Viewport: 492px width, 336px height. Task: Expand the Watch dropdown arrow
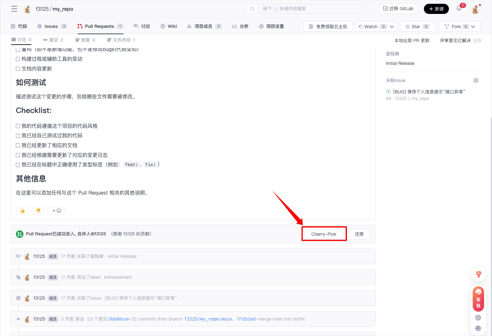click(392, 27)
